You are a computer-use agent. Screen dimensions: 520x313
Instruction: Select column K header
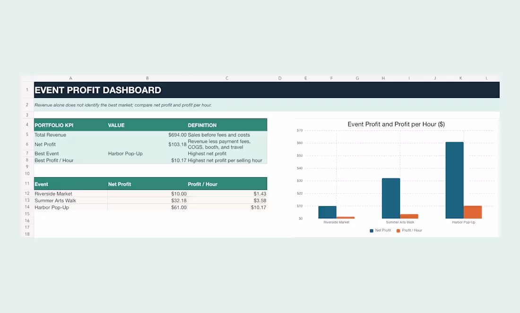(460, 78)
